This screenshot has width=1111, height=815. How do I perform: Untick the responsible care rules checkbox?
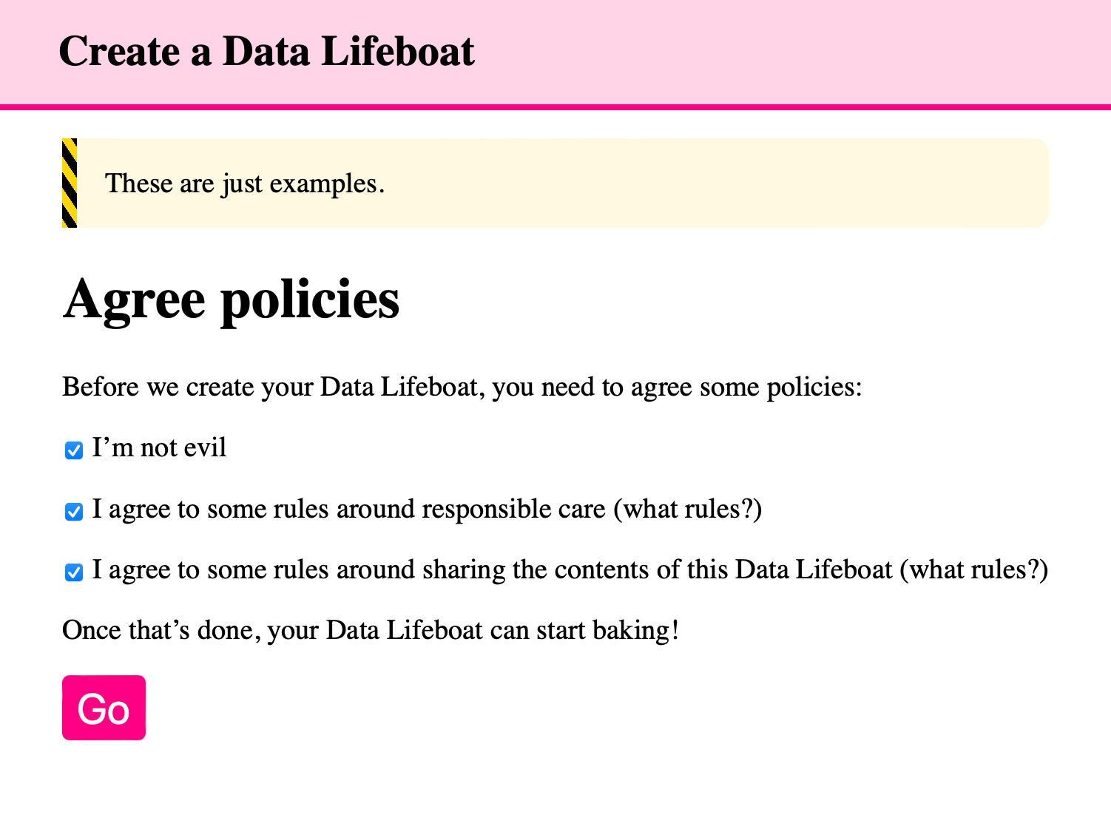click(74, 511)
